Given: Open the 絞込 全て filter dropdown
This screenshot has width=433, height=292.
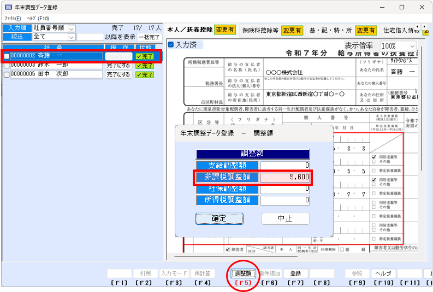Looking at the screenshot, I should click(72, 37).
